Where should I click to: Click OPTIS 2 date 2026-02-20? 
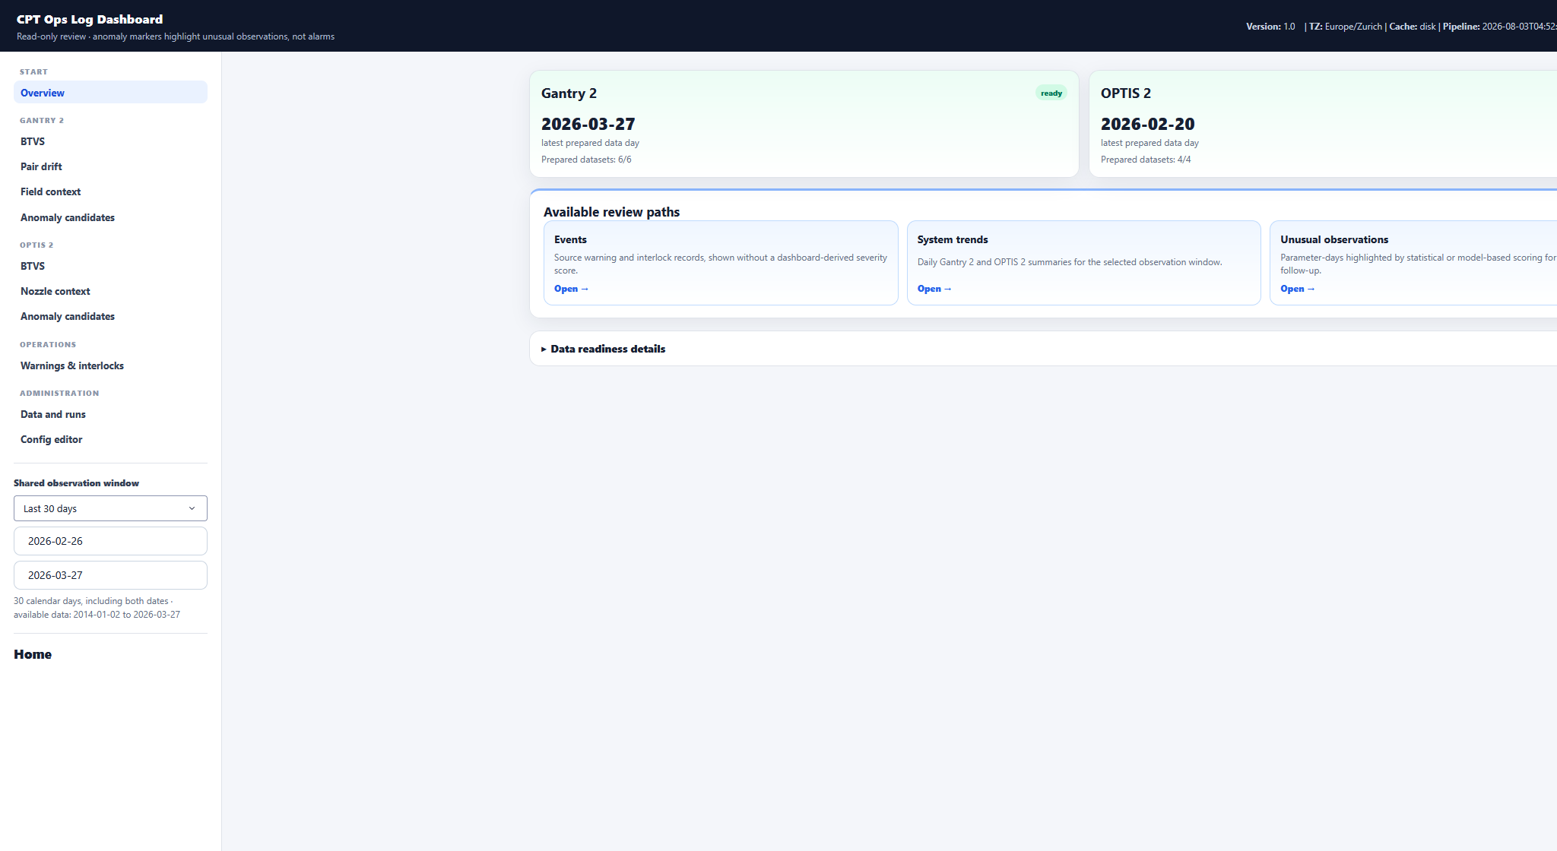1148,124
